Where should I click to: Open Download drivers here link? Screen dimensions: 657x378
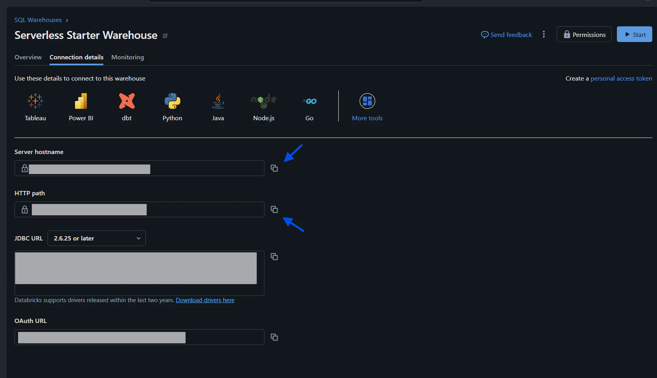click(205, 300)
